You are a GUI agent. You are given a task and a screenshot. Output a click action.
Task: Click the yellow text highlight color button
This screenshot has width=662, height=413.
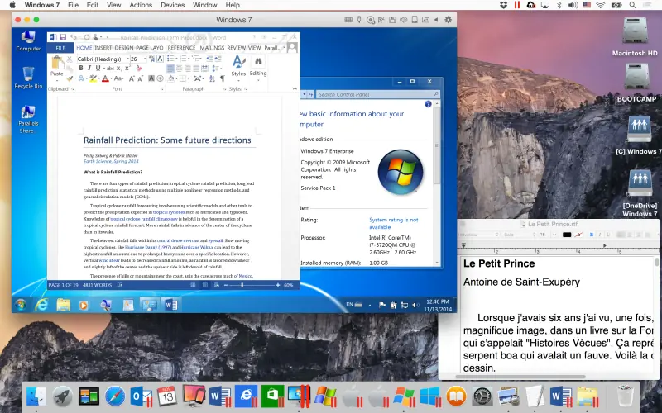[94, 78]
